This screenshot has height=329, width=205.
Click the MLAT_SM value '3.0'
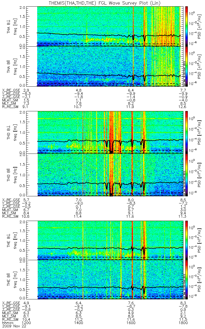(183, 210)
